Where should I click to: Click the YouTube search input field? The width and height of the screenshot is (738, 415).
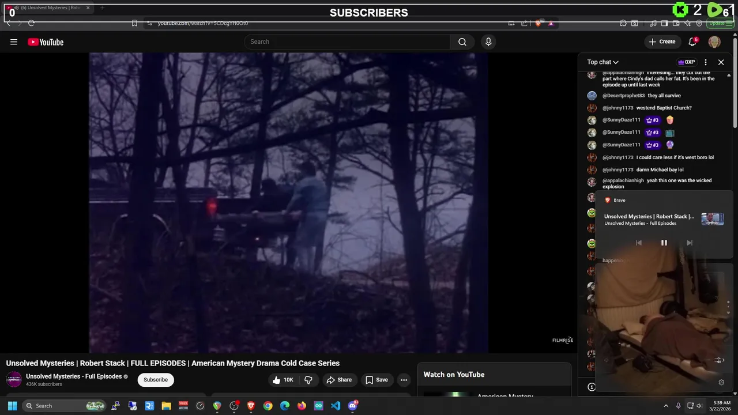tap(348, 41)
